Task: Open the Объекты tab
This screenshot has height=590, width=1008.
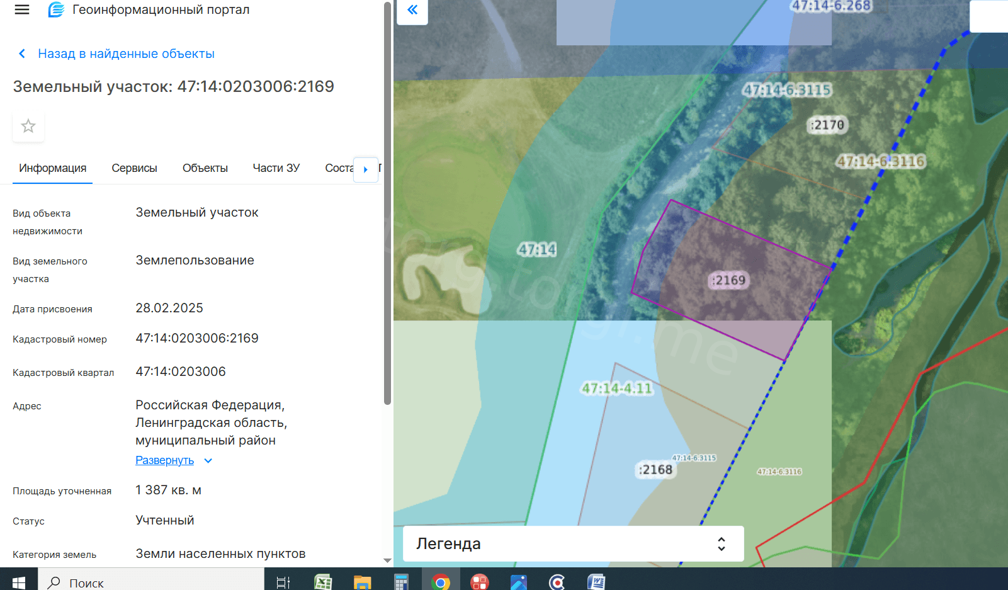Action: tap(205, 168)
